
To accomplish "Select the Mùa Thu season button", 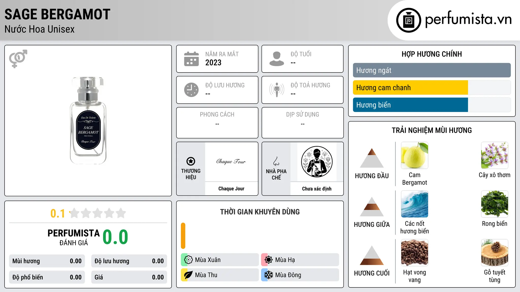I will pyautogui.click(x=220, y=275).
